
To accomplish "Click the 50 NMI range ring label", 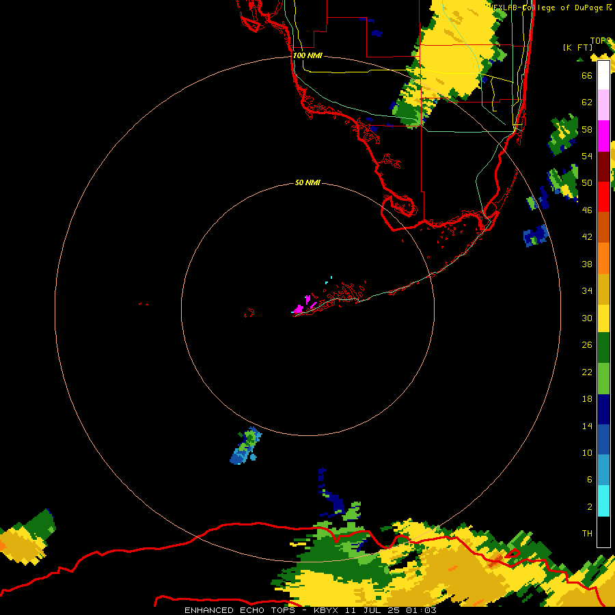I will click(x=307, y=182).
